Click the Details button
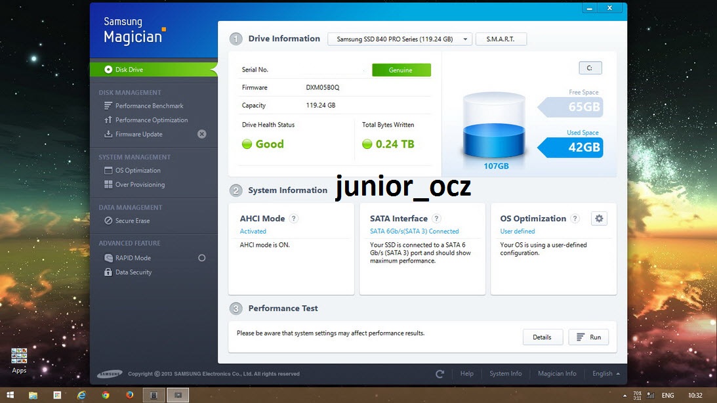 click(543, 337)
